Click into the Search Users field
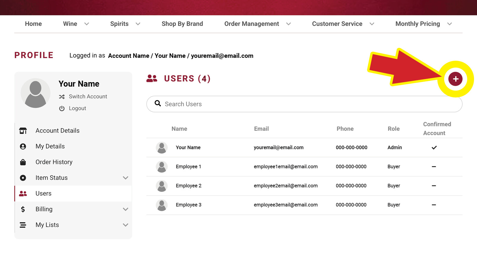 pyautogui.click(x=304, y=104)
